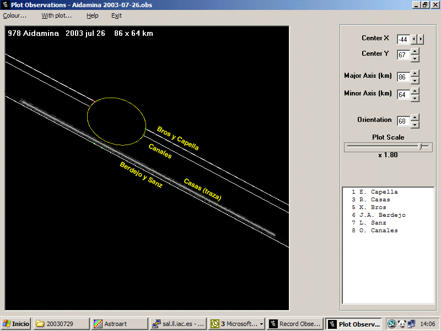Decrease Center X with left arrow
This screenshot has height=331, width=441.
(x=414, y=39)
